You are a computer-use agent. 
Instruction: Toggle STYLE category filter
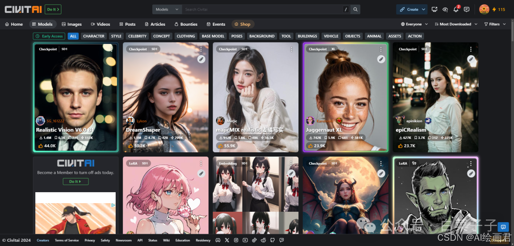116,36
